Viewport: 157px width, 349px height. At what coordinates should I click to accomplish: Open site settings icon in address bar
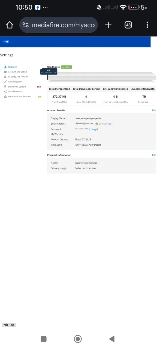pos(26,25)
